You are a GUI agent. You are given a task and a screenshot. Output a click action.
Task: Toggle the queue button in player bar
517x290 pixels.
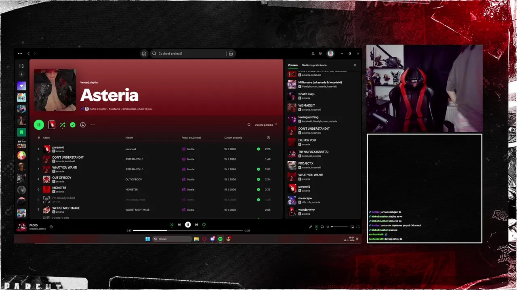click(316, 227)
